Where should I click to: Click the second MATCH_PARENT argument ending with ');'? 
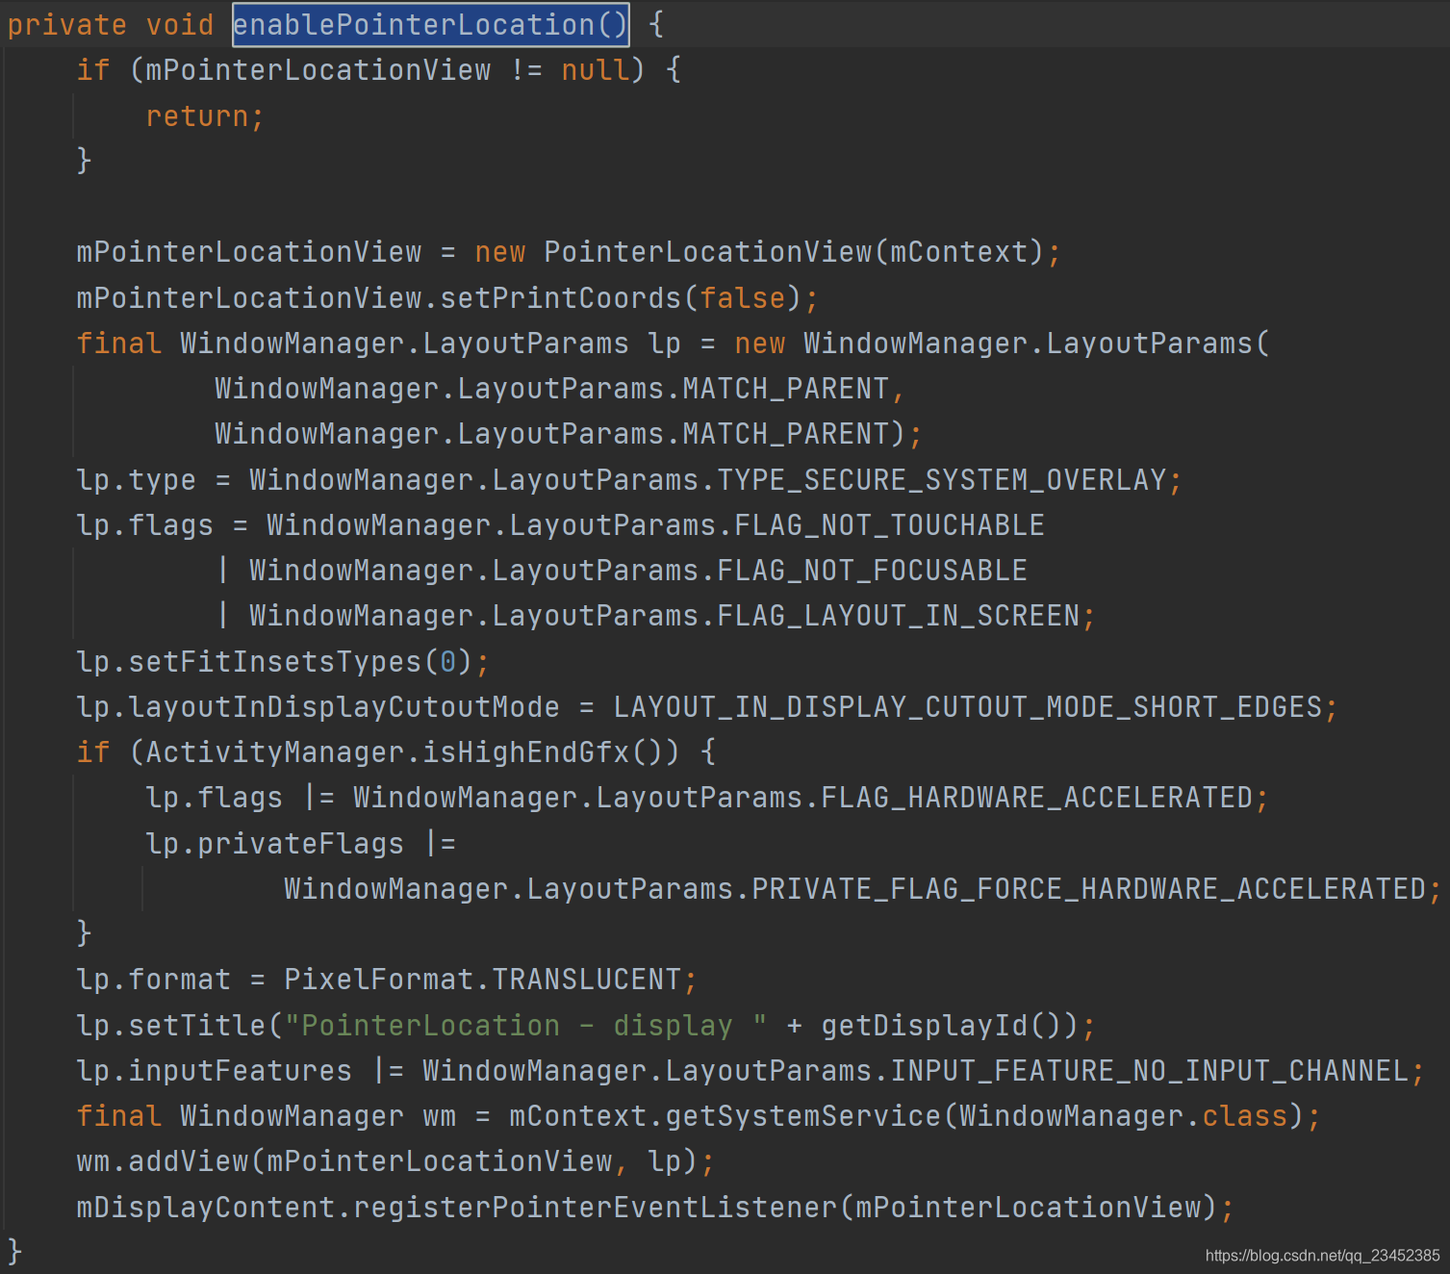point(568,434)
